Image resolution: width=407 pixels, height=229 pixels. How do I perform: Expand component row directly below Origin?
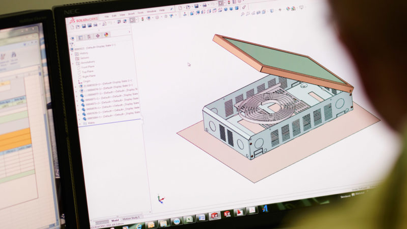[x=75, y=87]
